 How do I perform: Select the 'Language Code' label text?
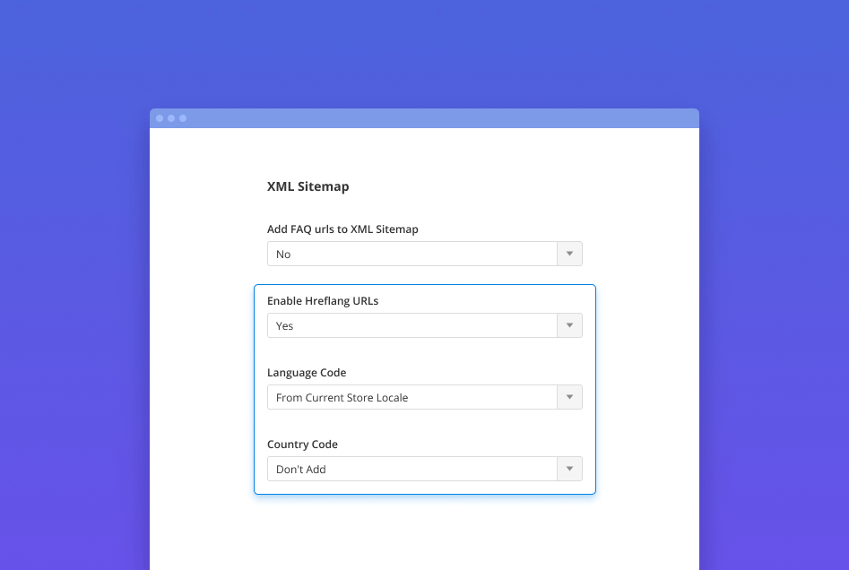[x=307, y=373]
